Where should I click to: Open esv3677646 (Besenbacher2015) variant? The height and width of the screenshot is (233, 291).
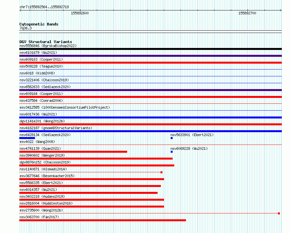47,176
